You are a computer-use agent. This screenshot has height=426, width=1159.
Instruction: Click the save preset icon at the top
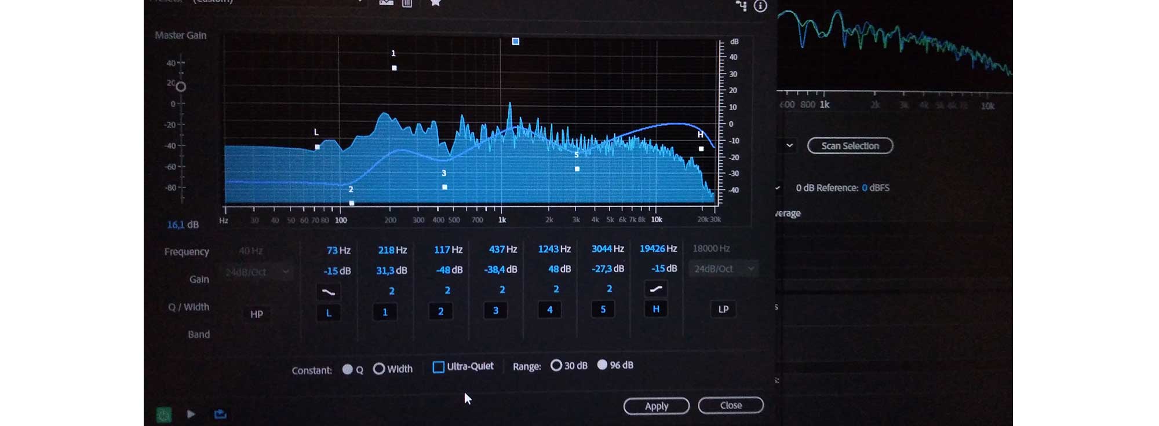tap(386, 3)
